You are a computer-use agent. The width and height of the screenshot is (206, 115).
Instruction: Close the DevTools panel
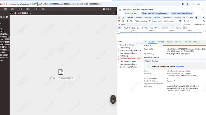coord(204,18)
